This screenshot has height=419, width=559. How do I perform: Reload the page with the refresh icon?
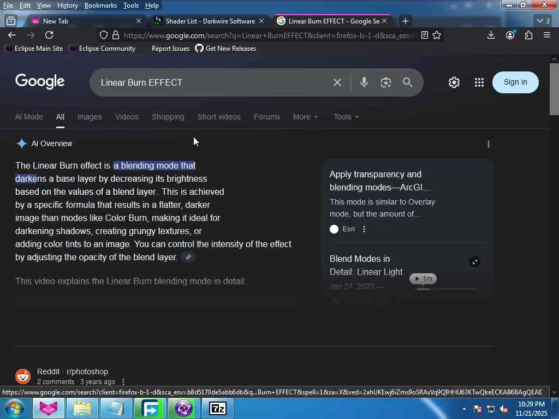[x=49, y=35]
